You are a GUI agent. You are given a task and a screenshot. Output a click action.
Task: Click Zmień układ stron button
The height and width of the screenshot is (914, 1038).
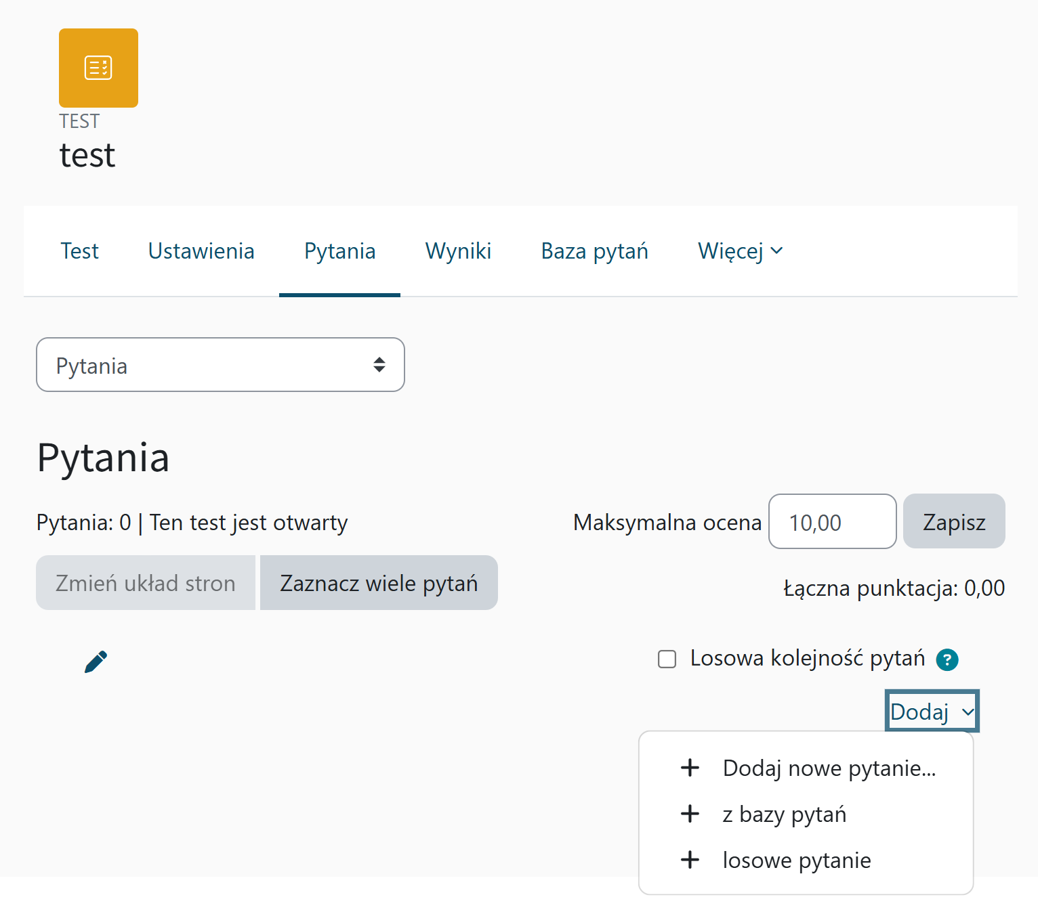[146, 583]
